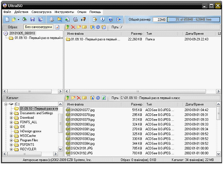This screenshot has height=170, width=223.
Task: Click Extract icon in image pane toolbar
Action: point(92,27)
